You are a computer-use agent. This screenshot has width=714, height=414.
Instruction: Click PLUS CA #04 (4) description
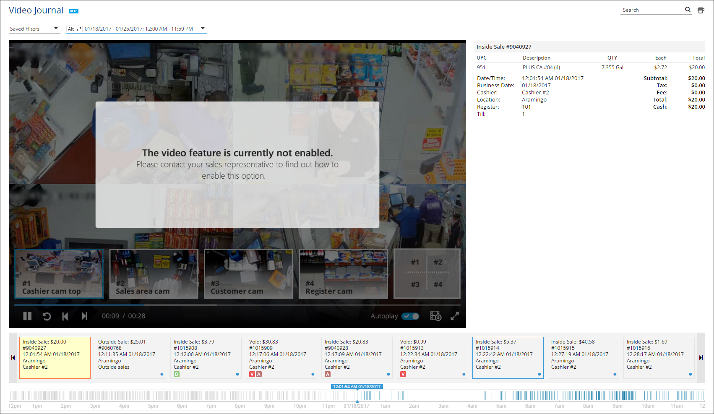coord(541,68)
